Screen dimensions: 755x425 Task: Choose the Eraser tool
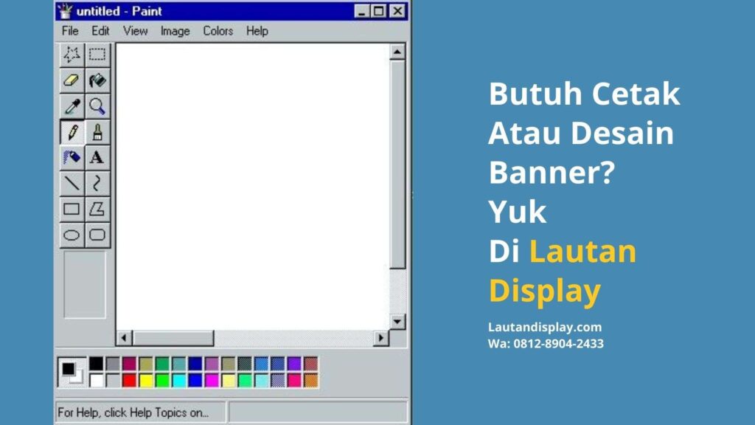tap(72, 80)
